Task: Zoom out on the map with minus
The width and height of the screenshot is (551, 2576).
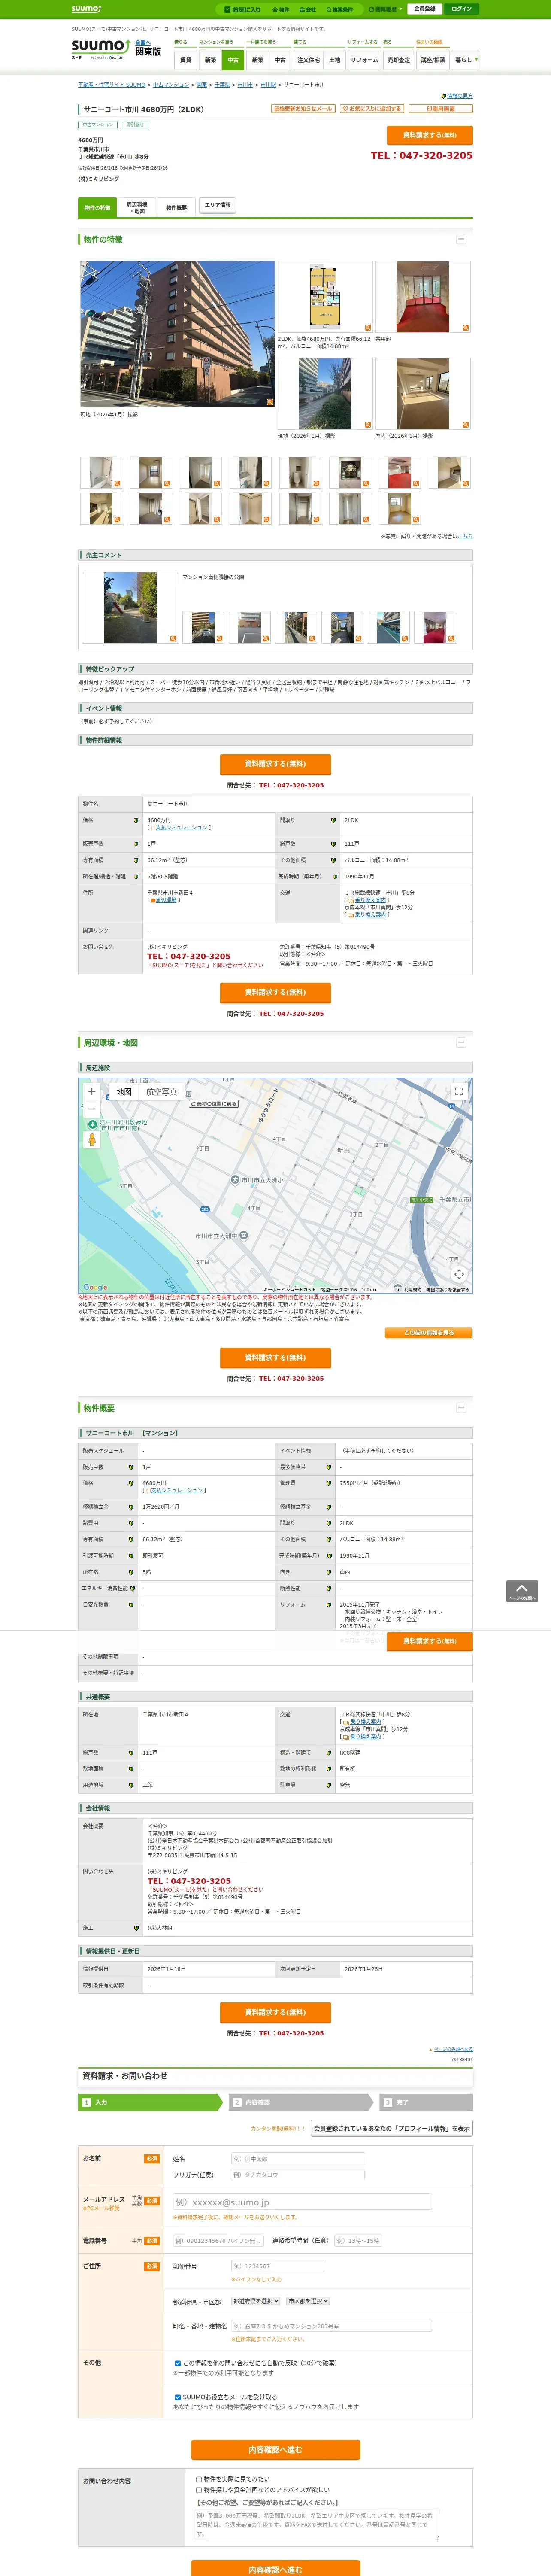Action: [x=92, y=1108]
